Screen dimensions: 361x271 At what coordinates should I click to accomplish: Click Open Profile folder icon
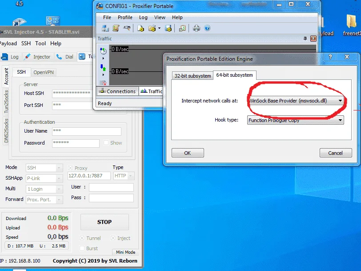coord(152,28)
